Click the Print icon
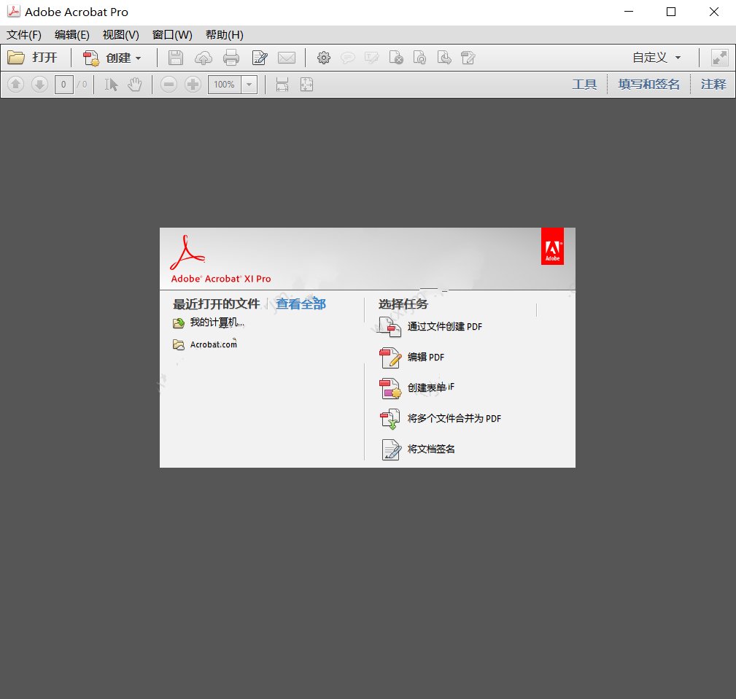736x699 pixels. (x=231, y=58)
